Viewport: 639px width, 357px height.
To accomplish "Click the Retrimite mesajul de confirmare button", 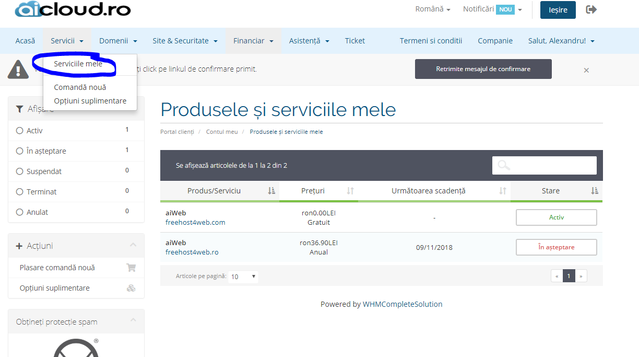I will tap(482, 68).
